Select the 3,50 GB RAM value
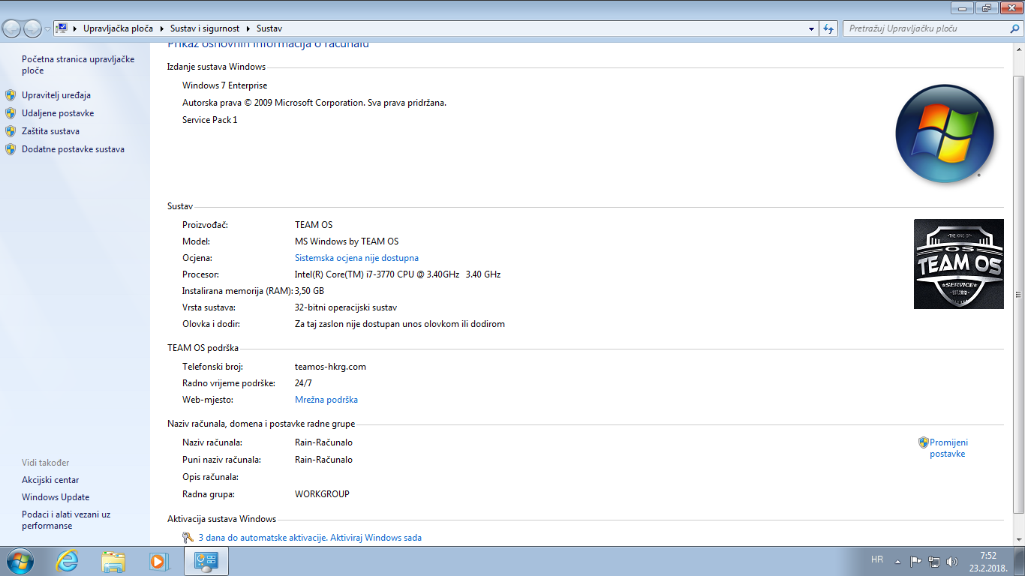Screen dimensions: 1025x576 pos(309,291)
